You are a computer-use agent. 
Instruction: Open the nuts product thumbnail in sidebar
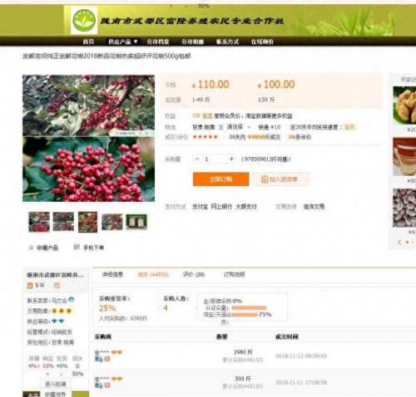(404, 208)
